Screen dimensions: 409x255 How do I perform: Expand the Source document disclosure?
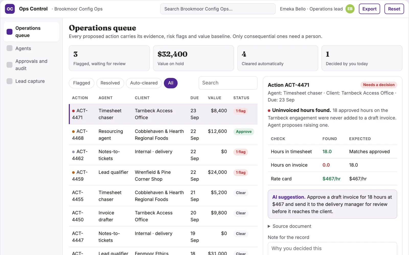pyautogui.click(x=289, y=226)
